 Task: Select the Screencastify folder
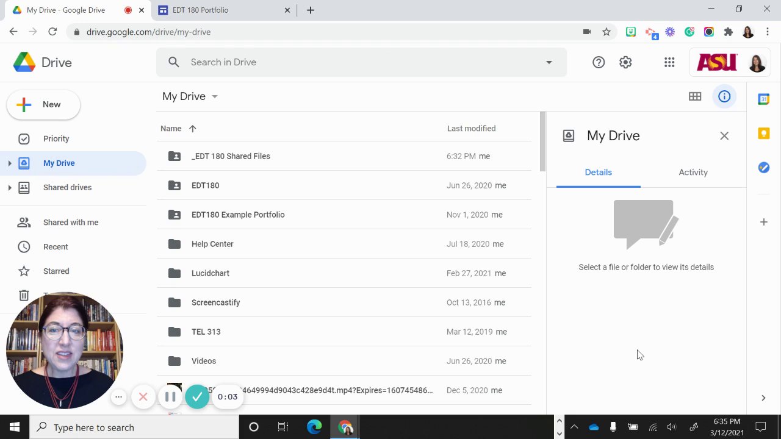[344, 302]
